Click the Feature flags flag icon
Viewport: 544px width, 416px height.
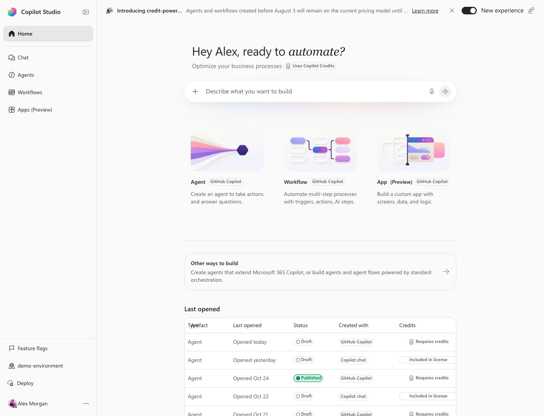[12, 348]
